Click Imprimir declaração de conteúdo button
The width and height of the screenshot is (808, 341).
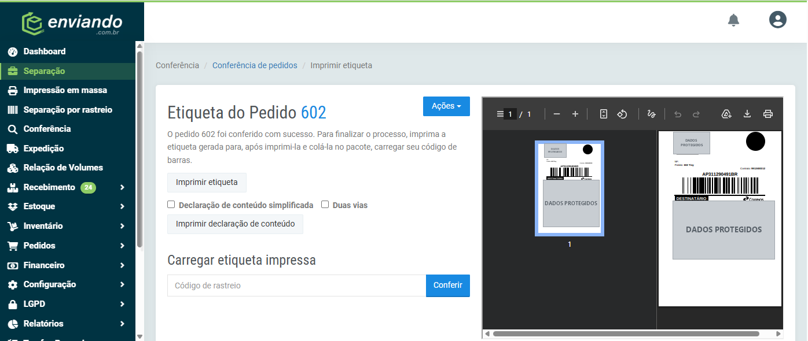coord(235,224)
